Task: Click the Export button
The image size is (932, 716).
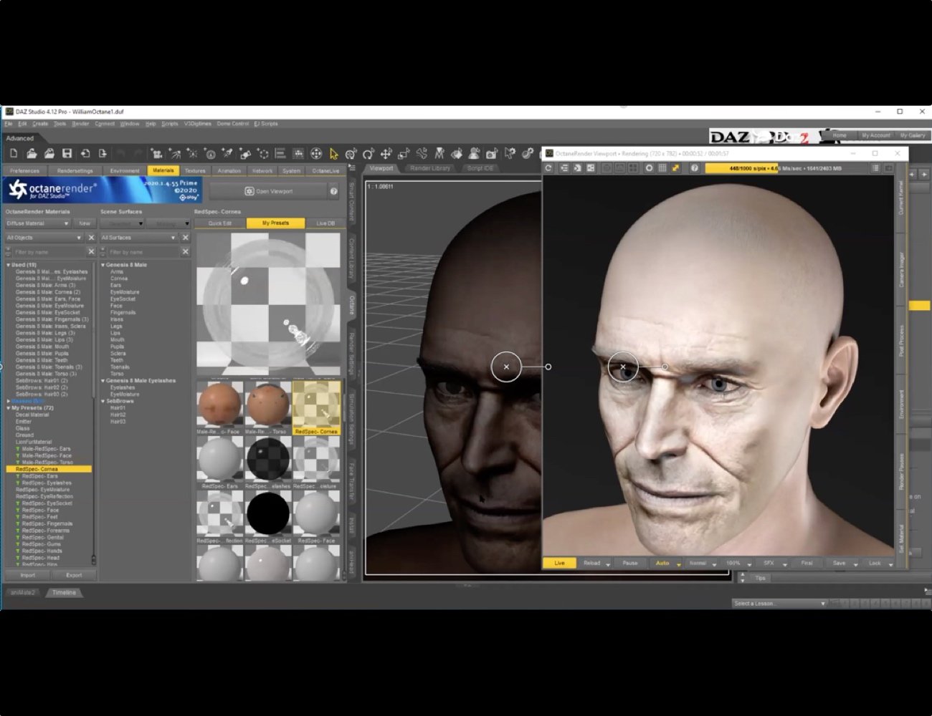Action: pyautogui.click(x=74, y=575)
